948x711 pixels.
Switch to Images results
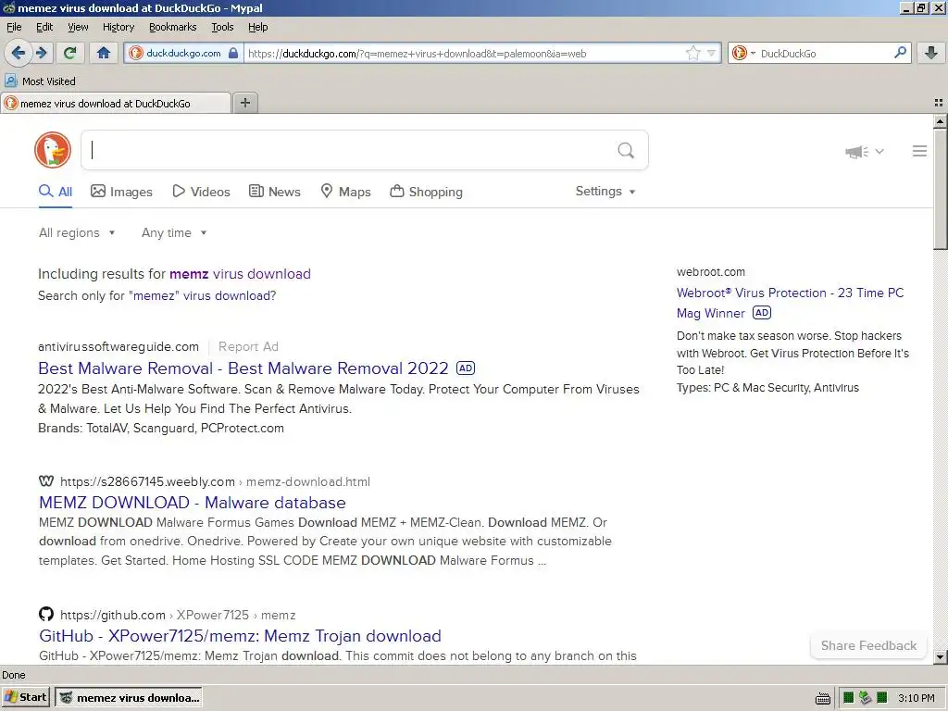121,192
